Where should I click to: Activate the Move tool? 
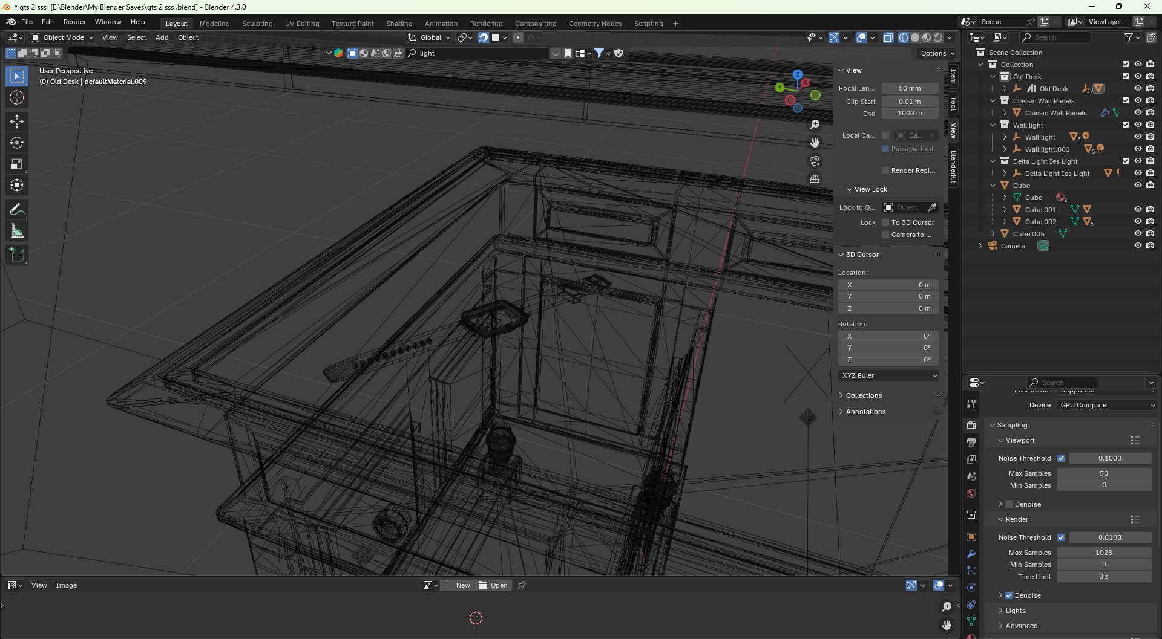coord(17,122)
